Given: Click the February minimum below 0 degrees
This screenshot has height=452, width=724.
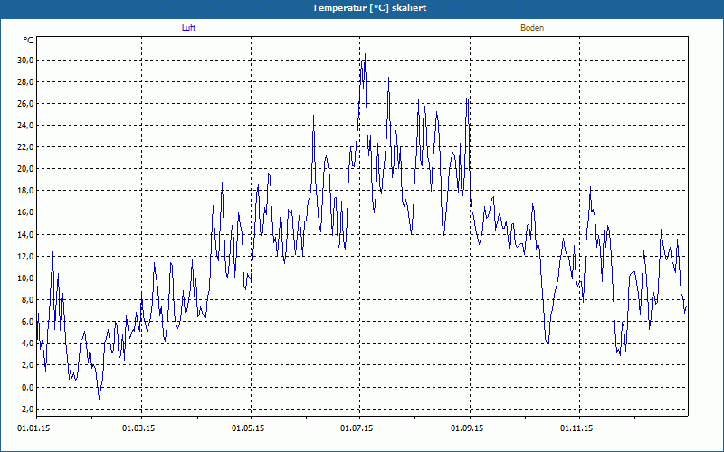Looking at the screenshot, I should [x=99, y=398].
